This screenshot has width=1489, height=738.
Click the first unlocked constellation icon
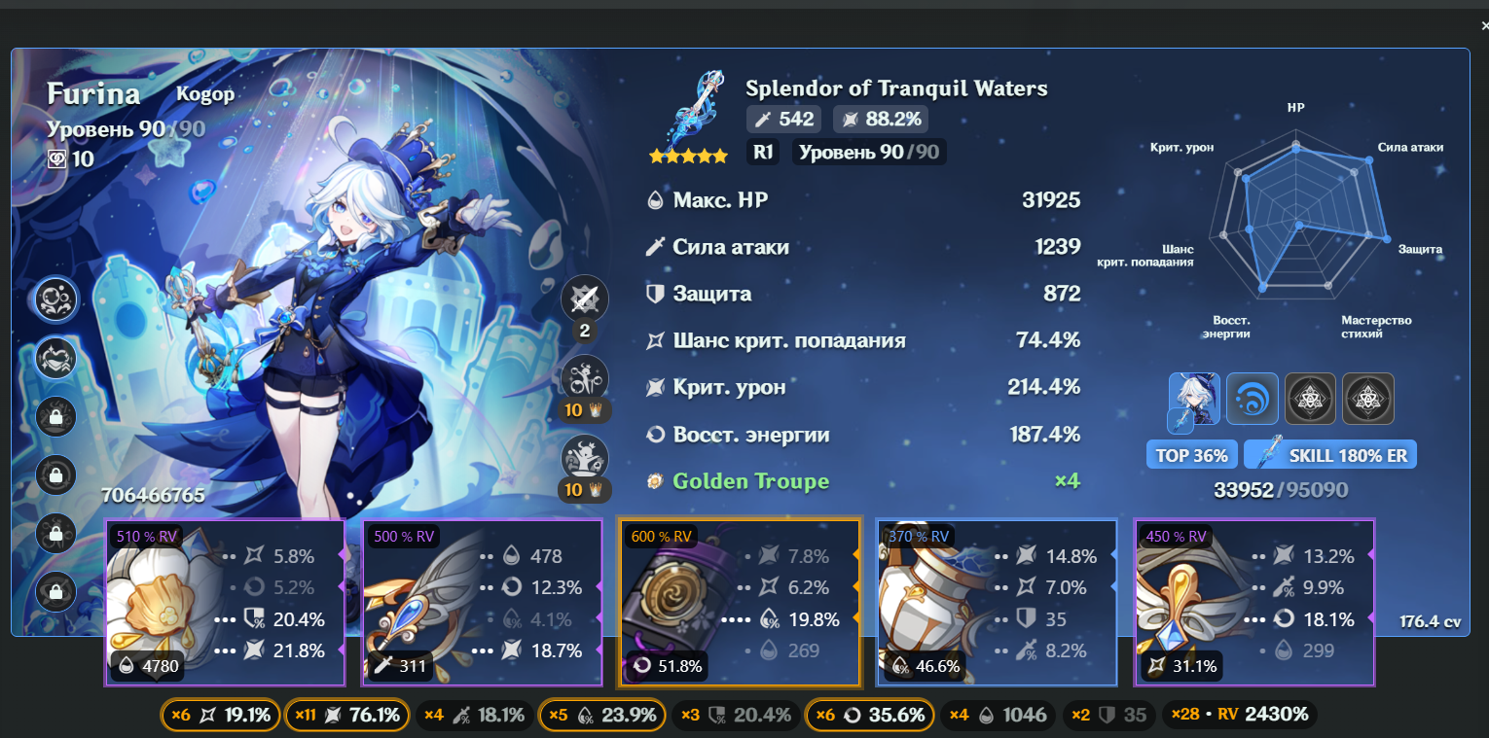pos(56,299)
